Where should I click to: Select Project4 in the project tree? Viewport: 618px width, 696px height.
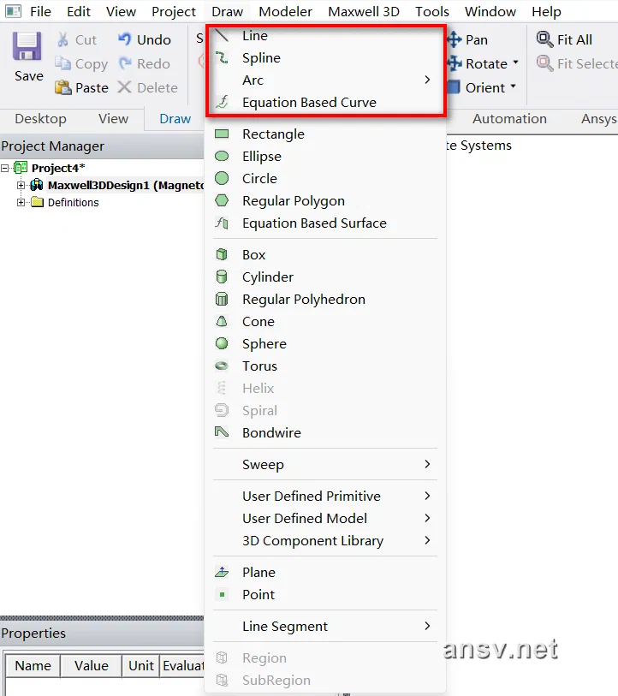(x=58, y=169)
